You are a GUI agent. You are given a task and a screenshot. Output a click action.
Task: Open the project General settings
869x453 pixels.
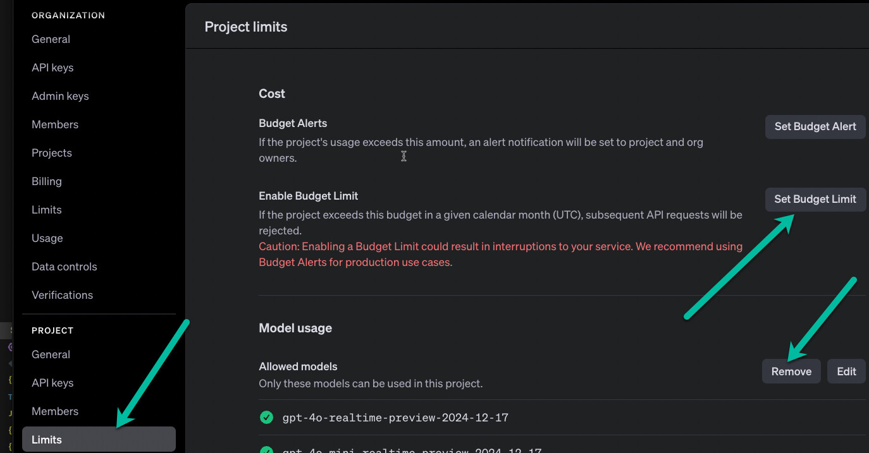point(51,354)
